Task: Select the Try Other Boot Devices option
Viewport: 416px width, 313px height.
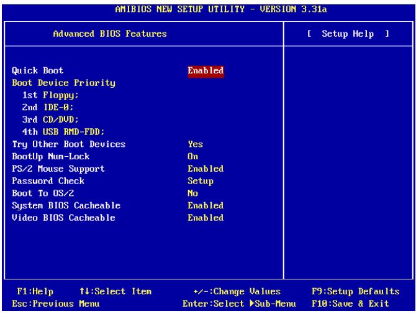Action: pos(69,144)
